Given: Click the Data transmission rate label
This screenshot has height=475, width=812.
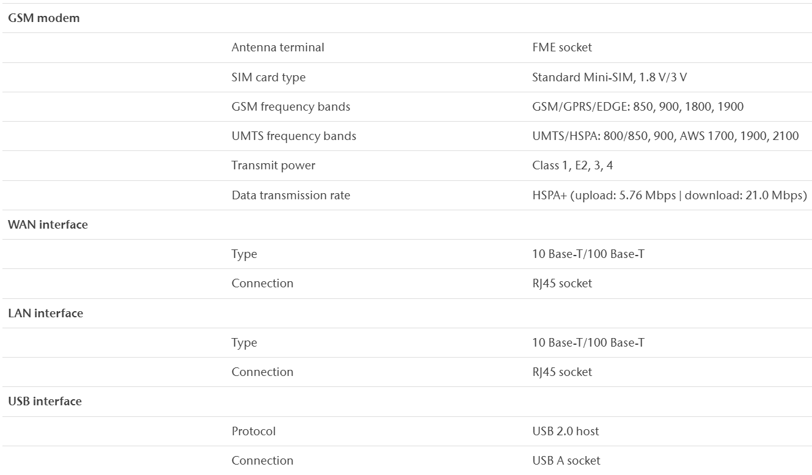Looking at the screenshot, I should click(291, 195).
